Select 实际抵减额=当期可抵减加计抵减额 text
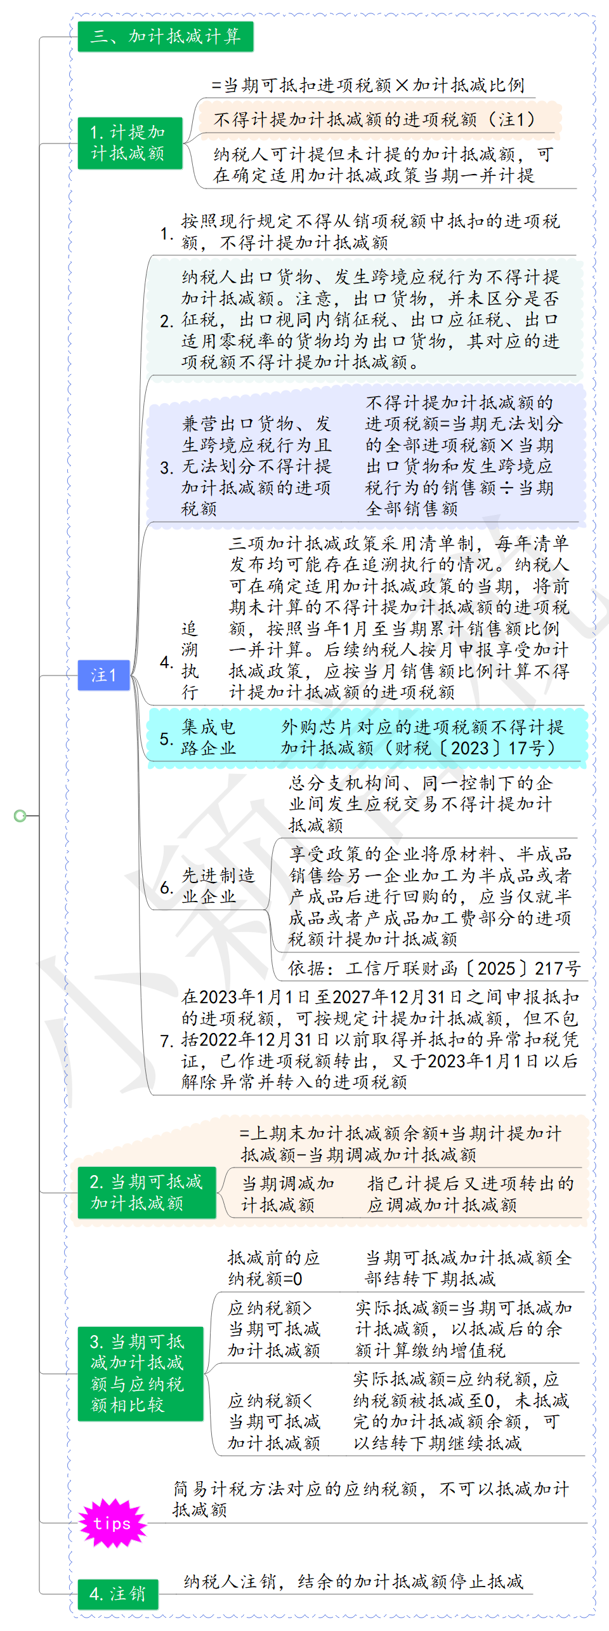Screen dimensions: 609x1631 tap(464, 1329)
